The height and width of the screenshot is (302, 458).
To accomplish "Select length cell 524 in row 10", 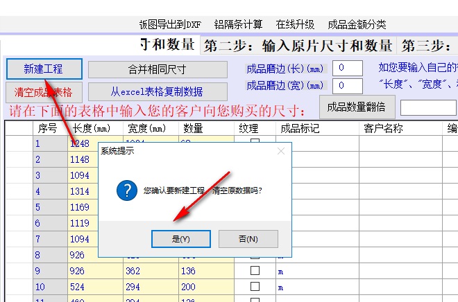I will [x=95, y=287].
